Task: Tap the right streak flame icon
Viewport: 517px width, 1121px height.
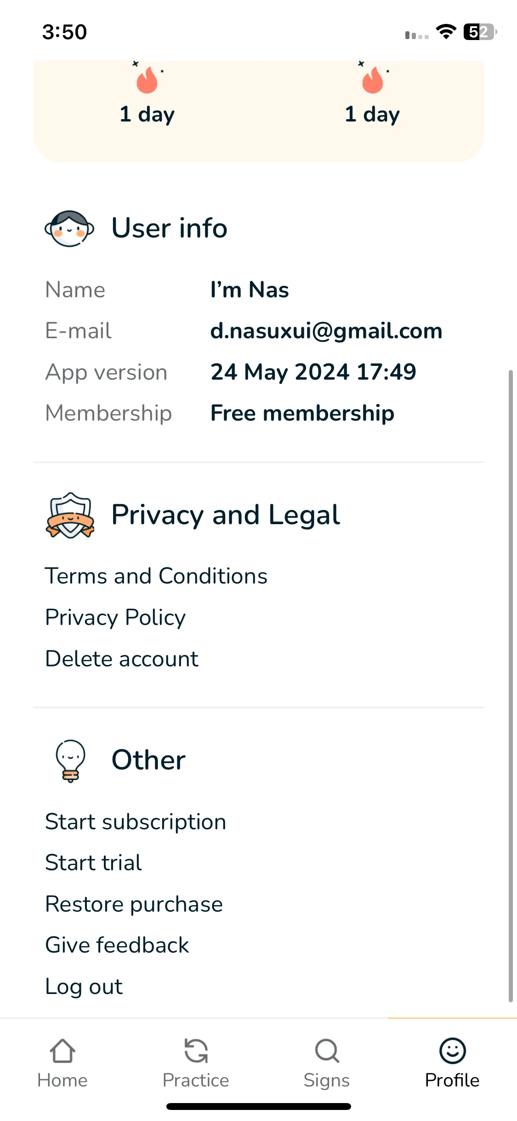Action: (x=372, y=80)
